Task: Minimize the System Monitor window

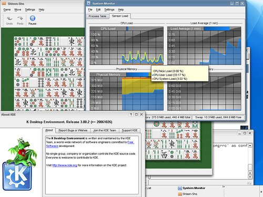Action: click(232, 3)
